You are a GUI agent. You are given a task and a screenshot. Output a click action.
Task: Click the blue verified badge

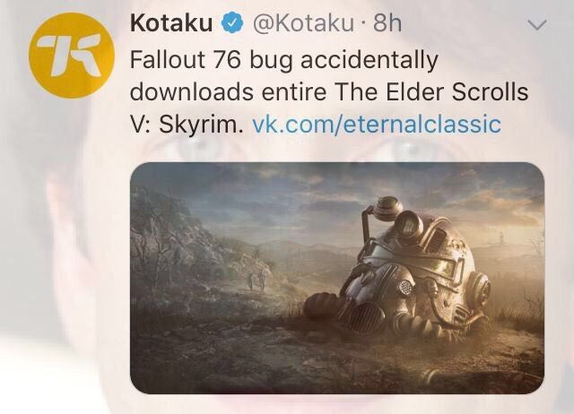tap(232, 22)
